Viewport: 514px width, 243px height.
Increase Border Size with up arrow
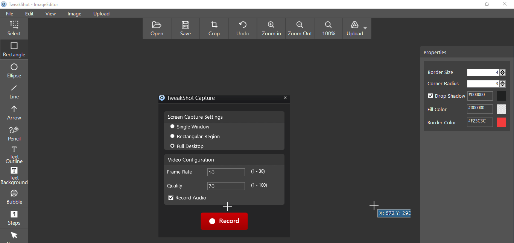coord(503,71)
